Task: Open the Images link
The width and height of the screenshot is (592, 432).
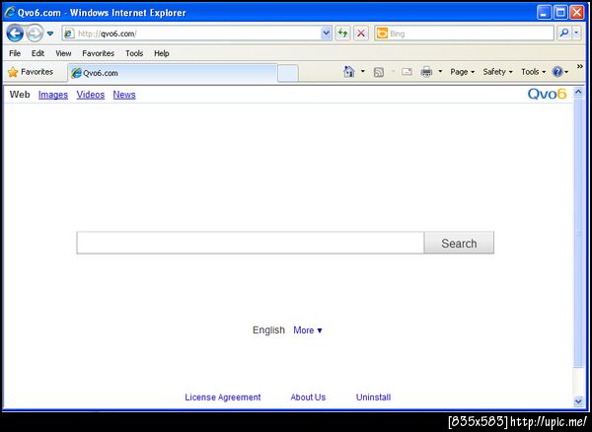Action: pos(53,95)
